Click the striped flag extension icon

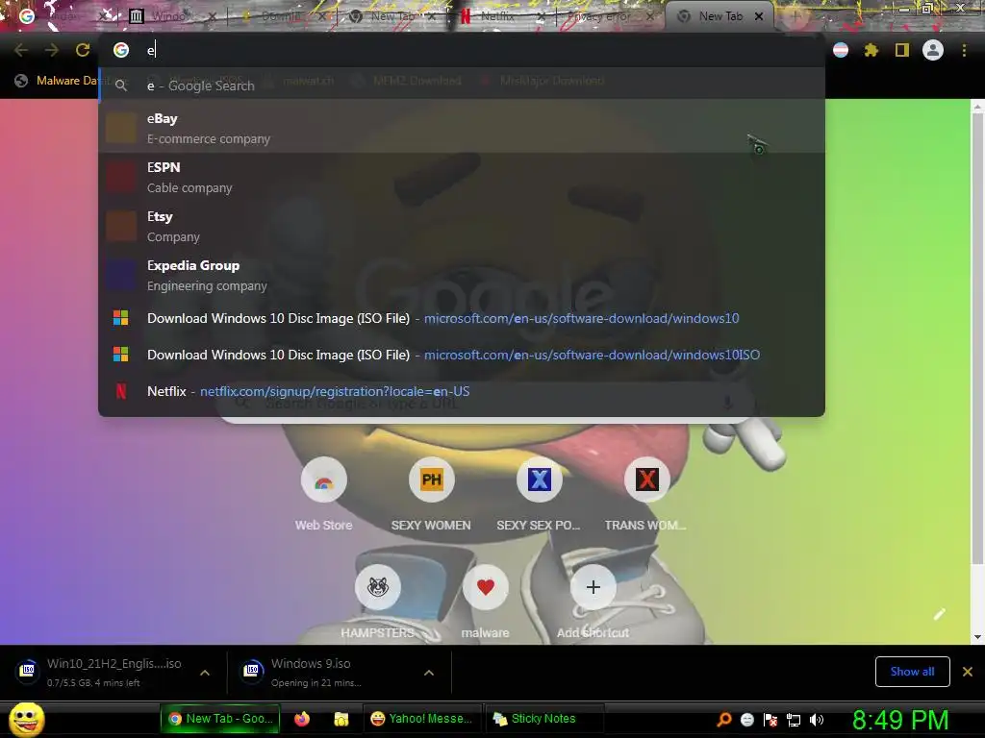[841, 50]
